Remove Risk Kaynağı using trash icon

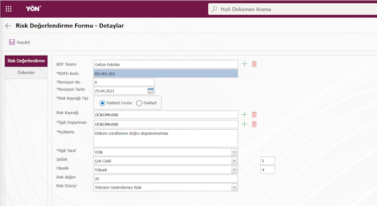click(x=254, y=115)
